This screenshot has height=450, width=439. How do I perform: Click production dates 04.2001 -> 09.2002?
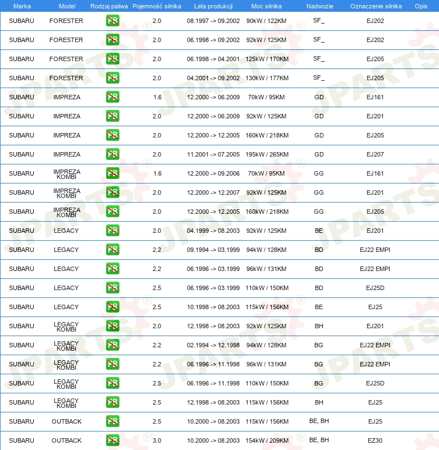(213, 78)
